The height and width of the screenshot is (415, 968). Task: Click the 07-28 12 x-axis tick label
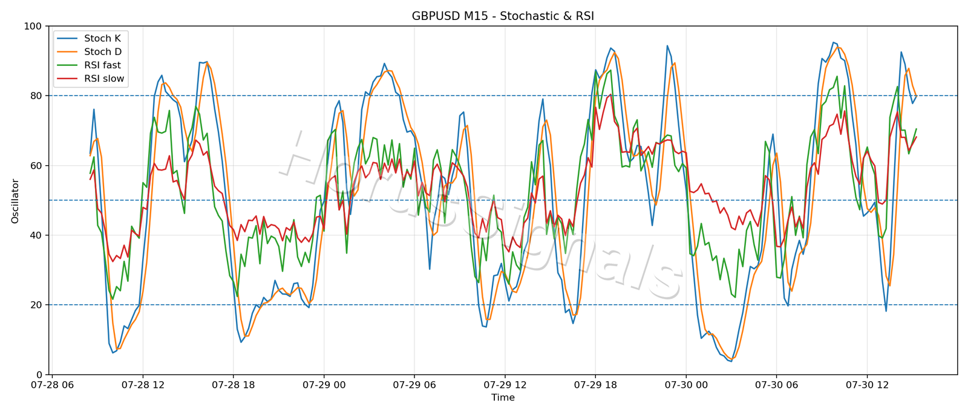coord(143,384)
